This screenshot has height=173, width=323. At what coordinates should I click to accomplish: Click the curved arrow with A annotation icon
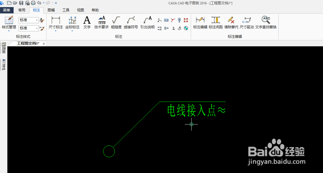pyautogui.click(x=160, y=20)
